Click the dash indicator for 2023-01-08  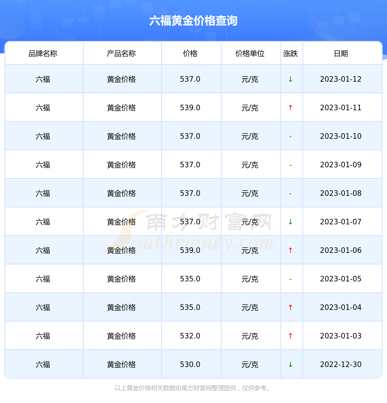[x=291, y=194]
